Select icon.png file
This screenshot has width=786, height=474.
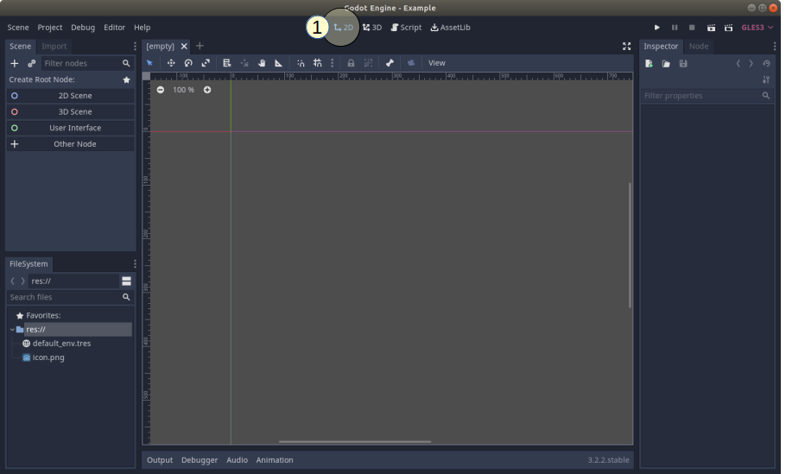pyautogui.click(x=48, y=357)
